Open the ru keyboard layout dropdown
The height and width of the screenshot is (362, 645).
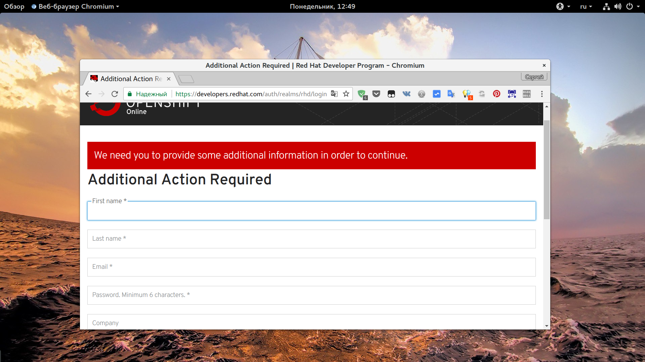(x=586, y=6)
